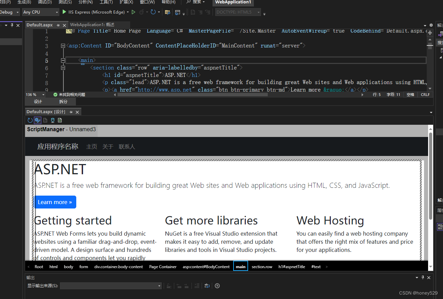Click the page icon in design toolbar
Image resolution: width=443 pixels, height=299 pixels.
[x=45, y=120]
